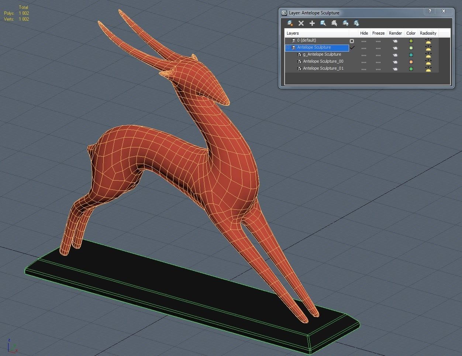Toggle Hide for Antelope Sculpture_00

point(364,62)
